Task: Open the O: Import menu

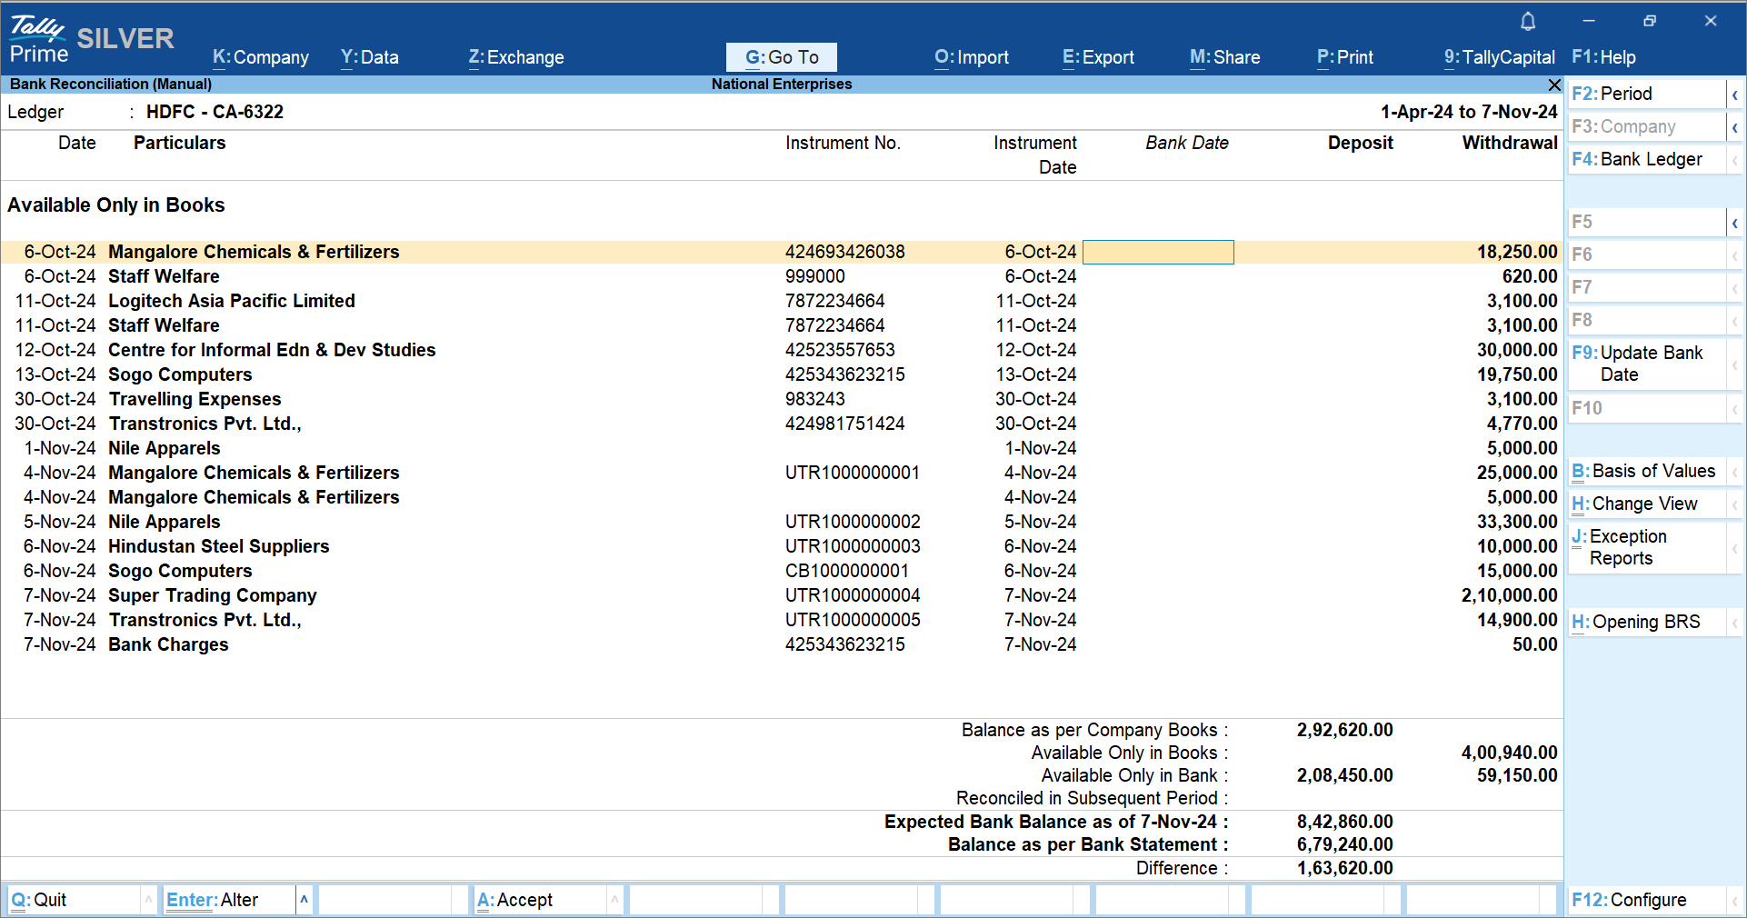Action: pos(972,57)
